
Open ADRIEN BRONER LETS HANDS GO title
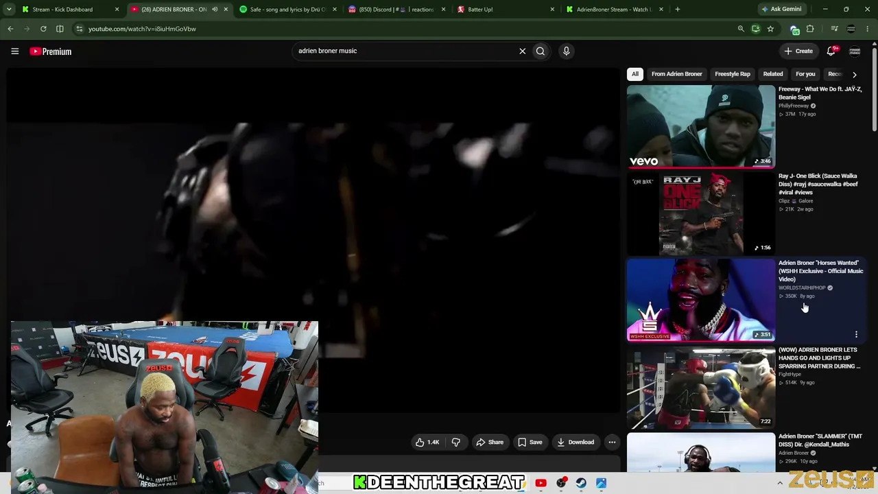coord(819,358)
